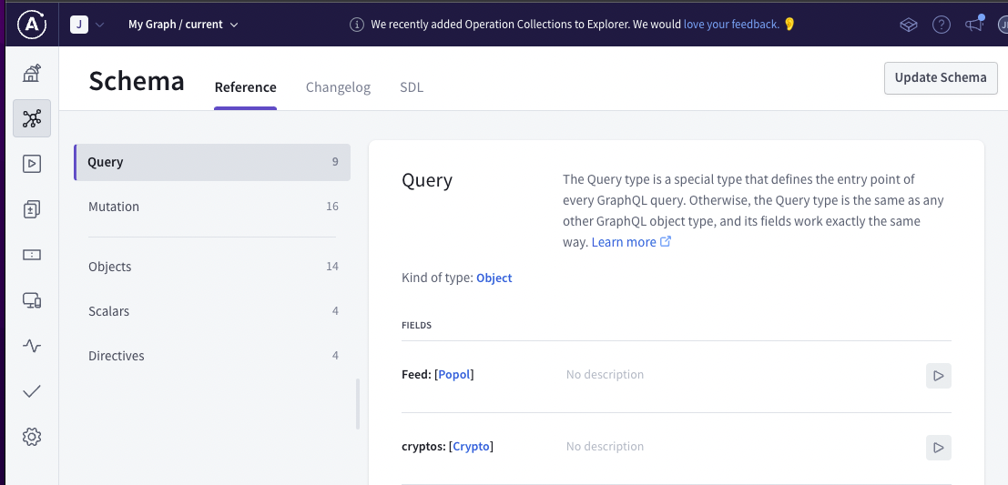Viewport: 1008px width, 485px height.
Task: Click the Query heading in details panel
Action: [427, 180]
